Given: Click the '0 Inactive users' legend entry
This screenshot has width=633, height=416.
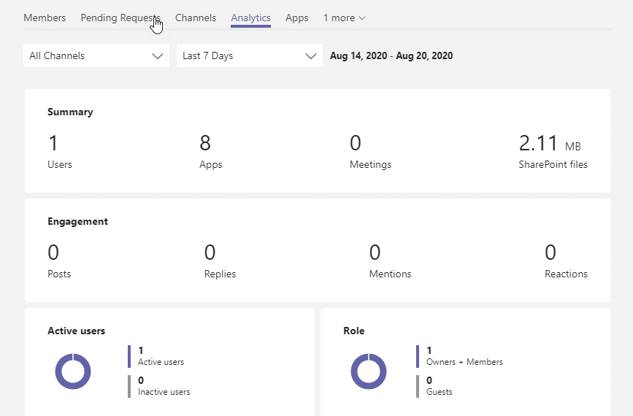Looking at the screenshot, I should coord(159,386).
